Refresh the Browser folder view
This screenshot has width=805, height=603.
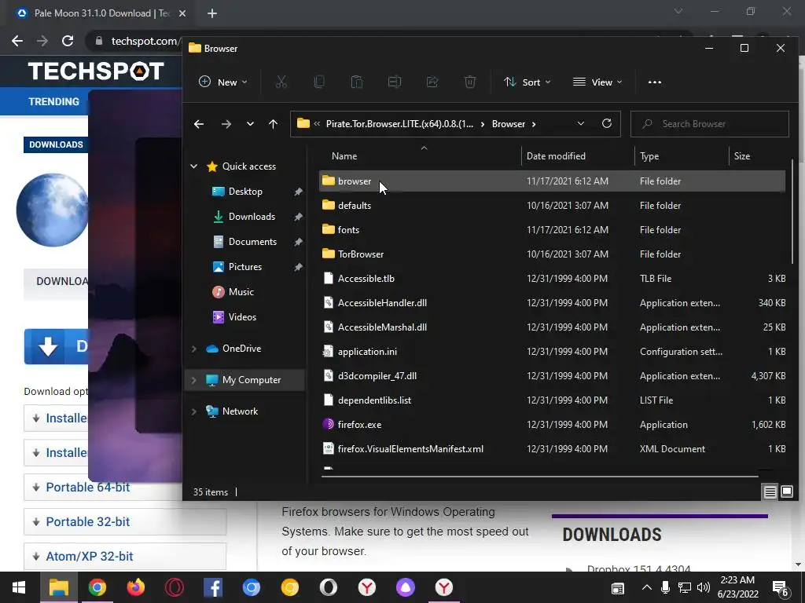[606, 123]
